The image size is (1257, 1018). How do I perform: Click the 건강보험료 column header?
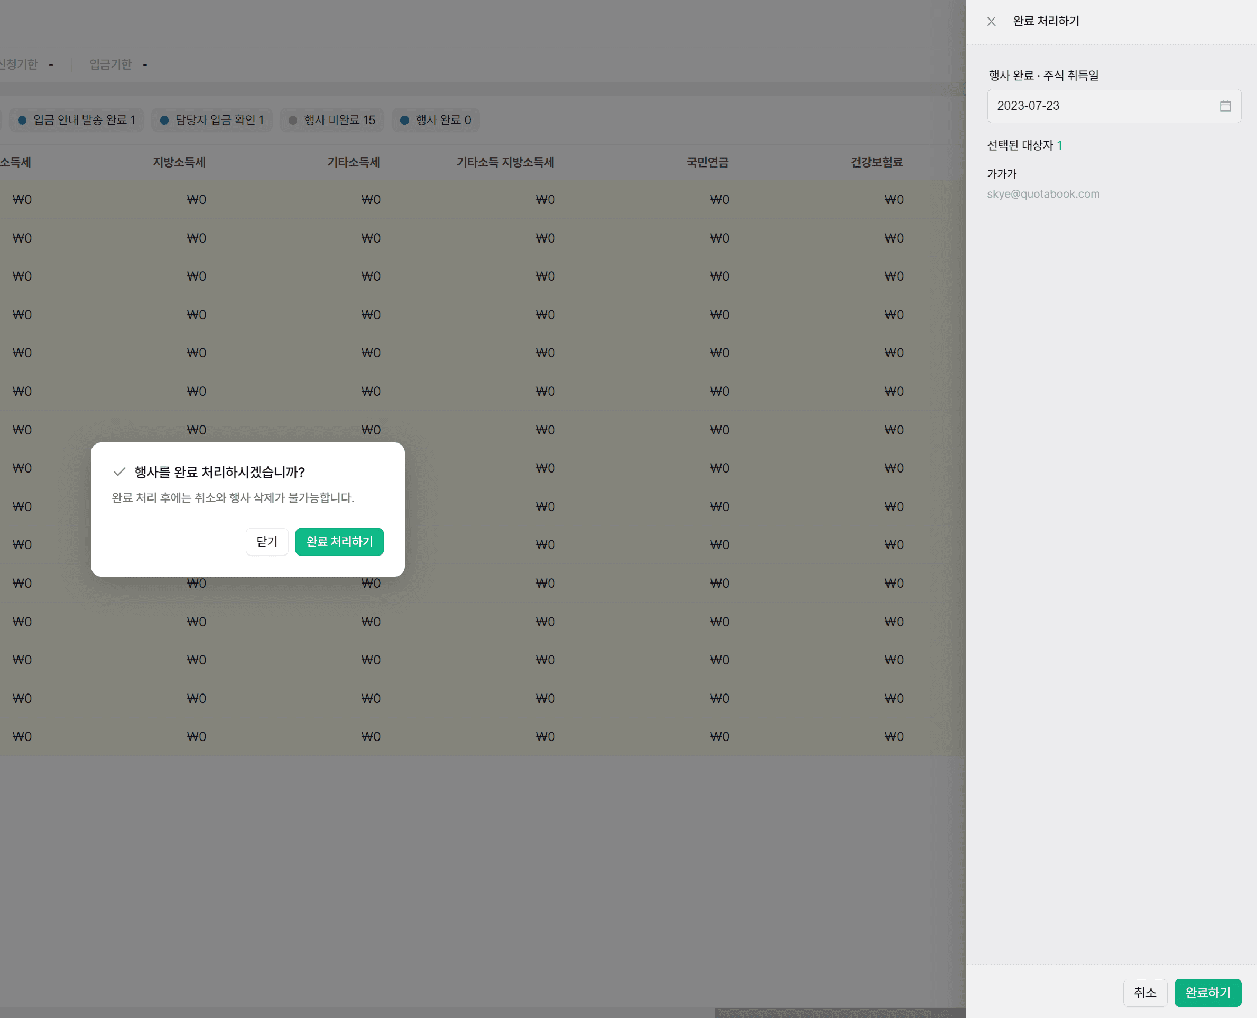tap(876, 162)
